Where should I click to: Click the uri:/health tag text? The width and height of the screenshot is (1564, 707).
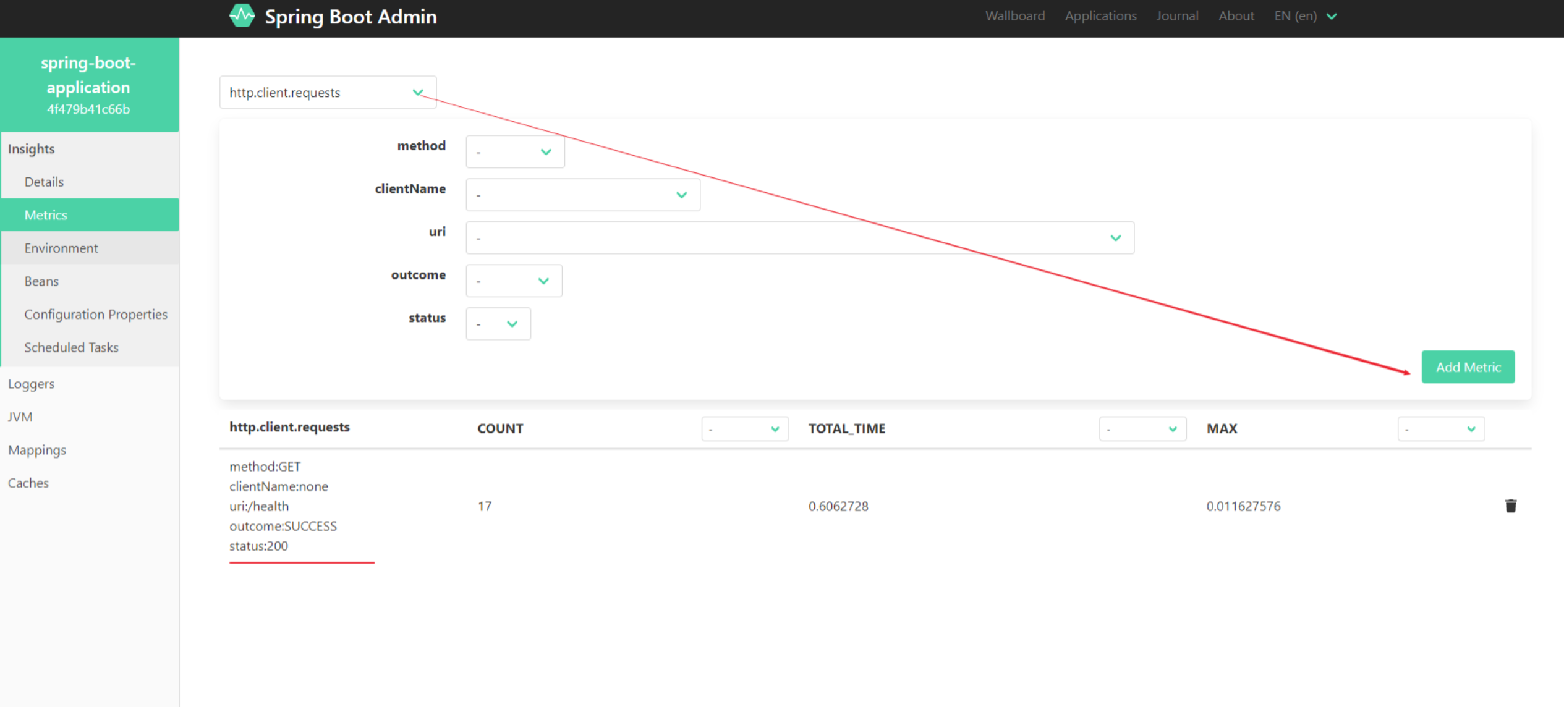point(259,506)
